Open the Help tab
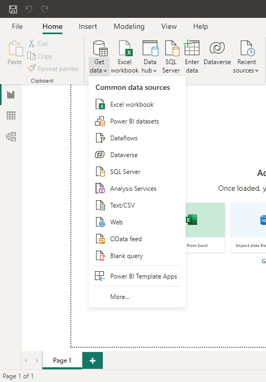266x382 pixels. [x=200, y=26]
